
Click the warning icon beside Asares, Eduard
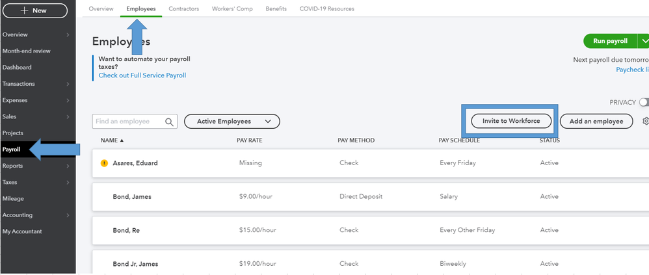pyautogui.click(x=104, y=163)
